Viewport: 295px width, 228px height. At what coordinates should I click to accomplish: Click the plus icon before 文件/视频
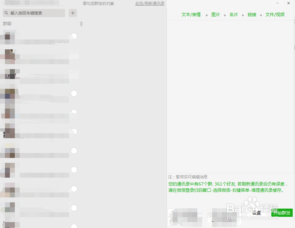click(261, 15)
